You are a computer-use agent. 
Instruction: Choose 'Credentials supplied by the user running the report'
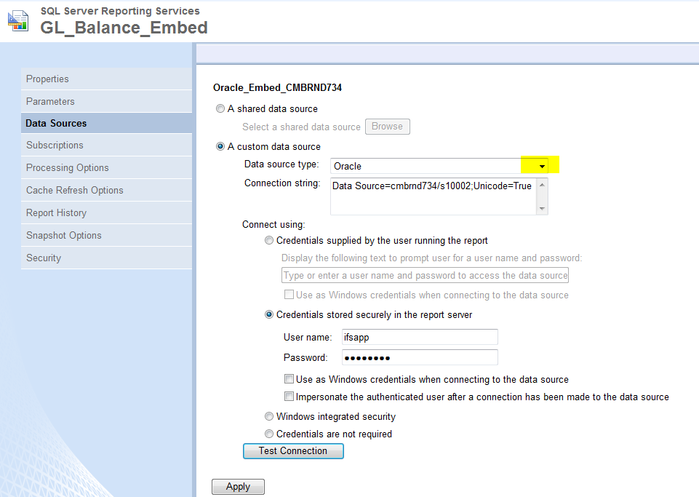tap(269, 240)
